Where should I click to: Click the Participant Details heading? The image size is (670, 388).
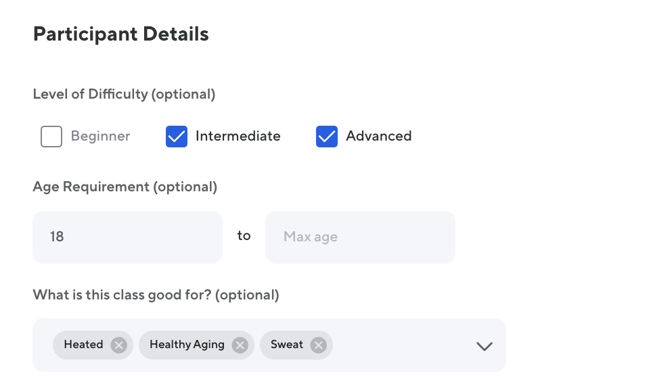(120, 34)
